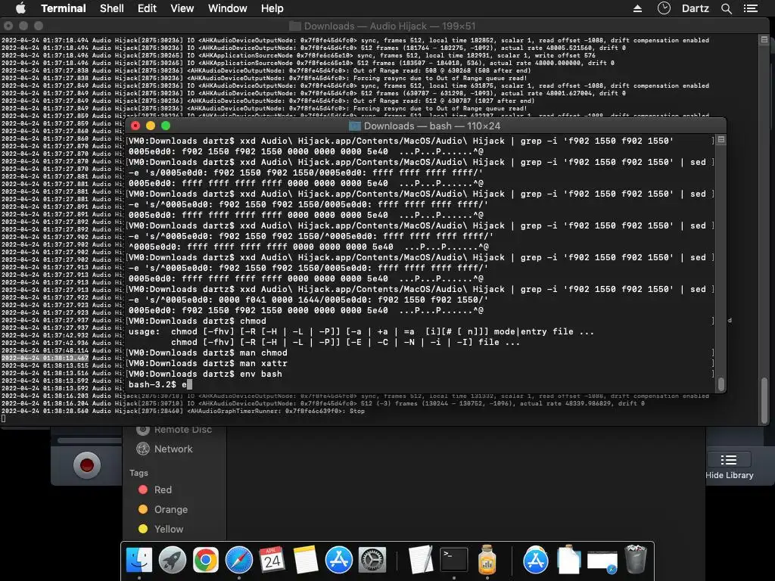Click the last log line ending in 'Stop'
775x581 pixels.
(183, 411)
